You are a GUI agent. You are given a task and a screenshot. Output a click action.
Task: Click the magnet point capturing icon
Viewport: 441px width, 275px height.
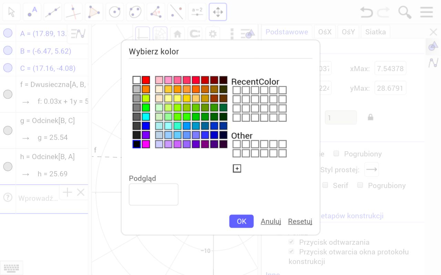pyautogui.click(x=195, y=34)
